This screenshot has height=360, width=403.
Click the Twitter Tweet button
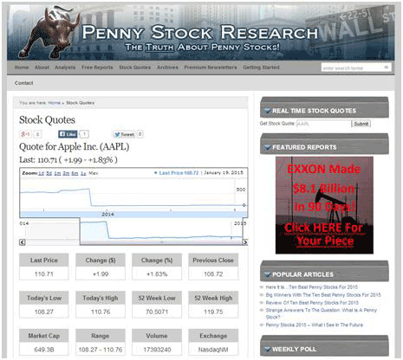click(125, 134)
